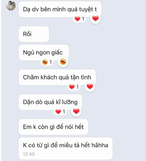
Task: Open the heart reaction count on 'Dạ dv bên mình quá tuyệt t'
Action: coord(80,19)
